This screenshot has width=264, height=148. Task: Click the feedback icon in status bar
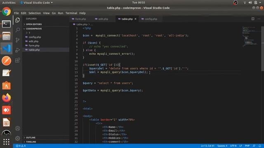pyautogui.click(x=254, y=146)
